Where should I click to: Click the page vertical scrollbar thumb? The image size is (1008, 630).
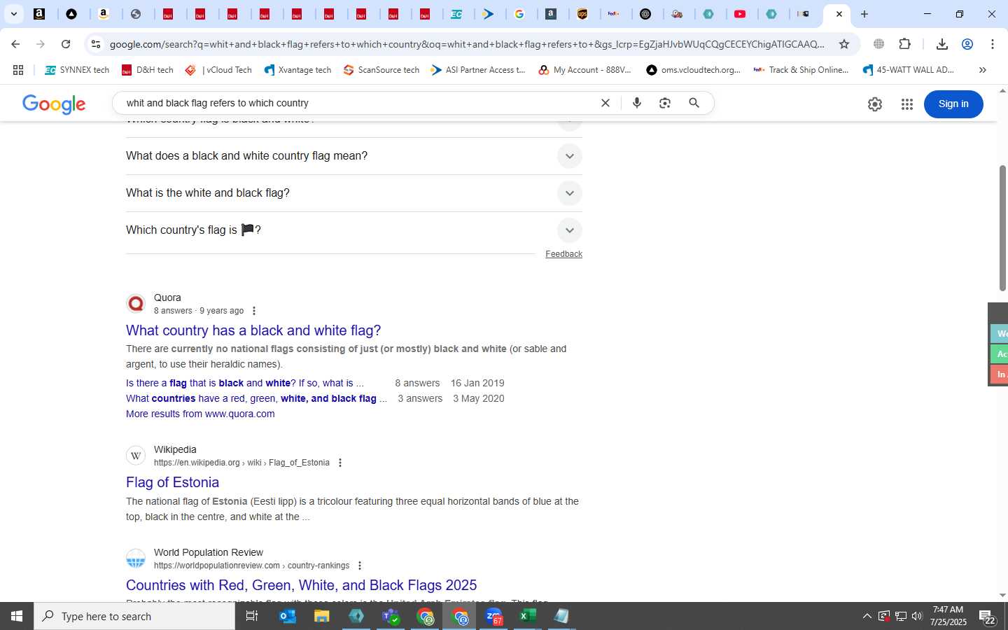[1002, 228]
